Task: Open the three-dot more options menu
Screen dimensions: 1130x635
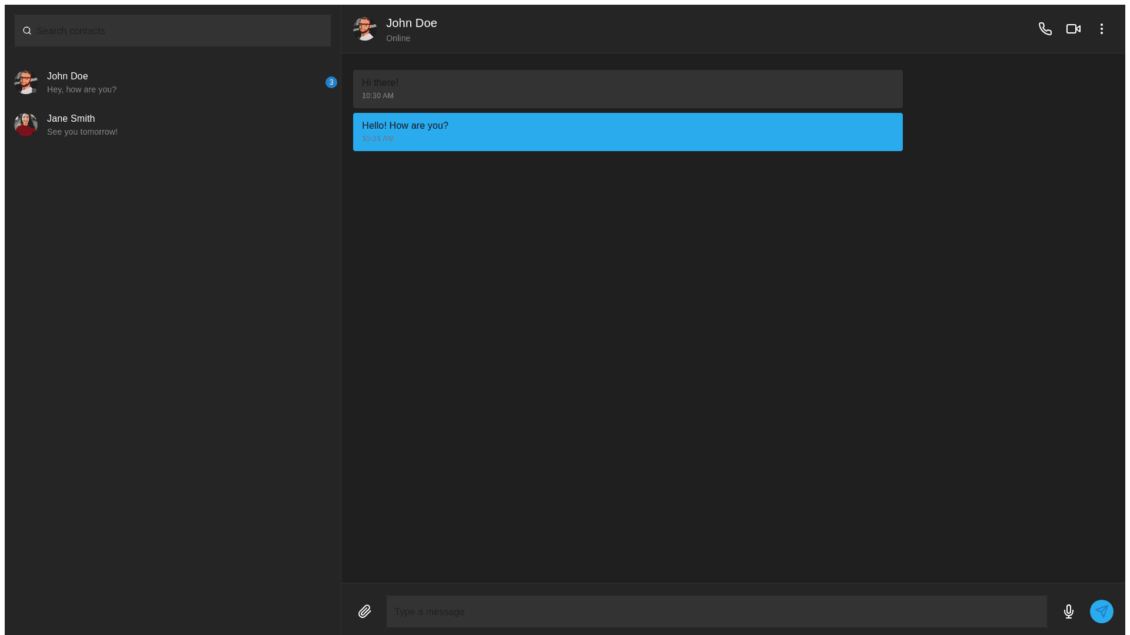Action: click(1101, 29)
